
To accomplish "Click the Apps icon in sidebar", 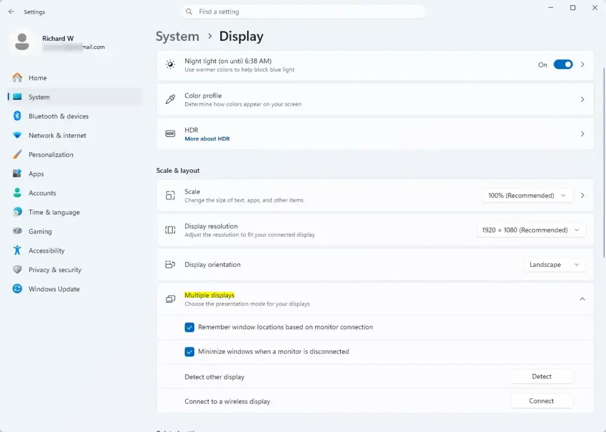I will (17, 173).
